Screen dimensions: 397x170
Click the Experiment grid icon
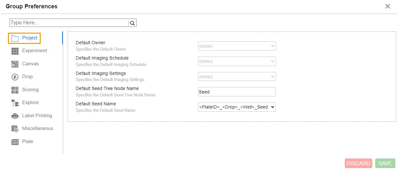15,51
